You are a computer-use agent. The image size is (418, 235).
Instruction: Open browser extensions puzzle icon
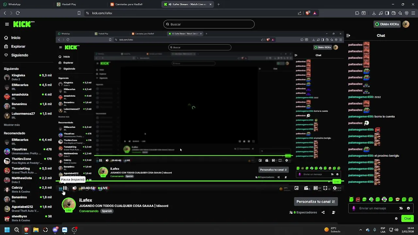tap(357, 13)
